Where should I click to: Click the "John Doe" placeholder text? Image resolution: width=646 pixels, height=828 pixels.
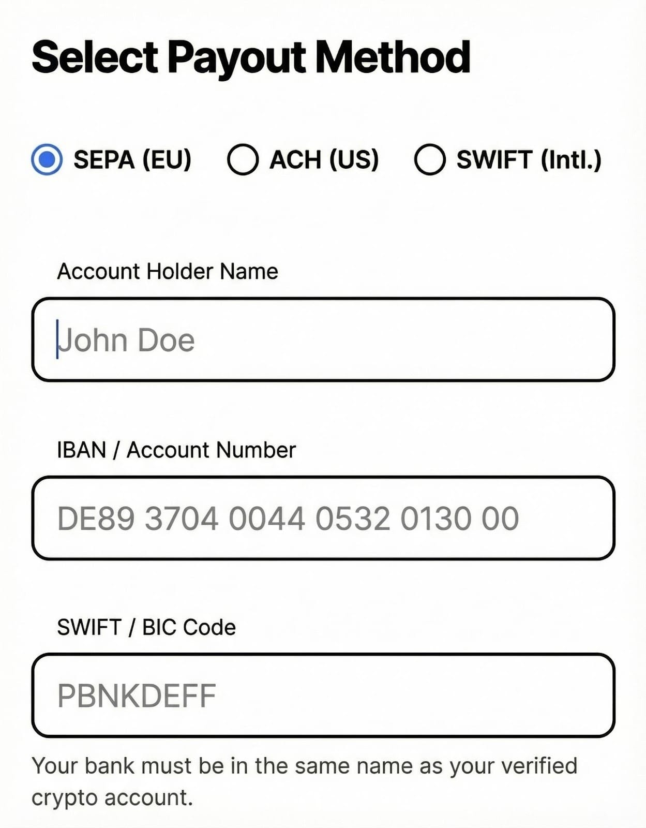tap(127, 340)
